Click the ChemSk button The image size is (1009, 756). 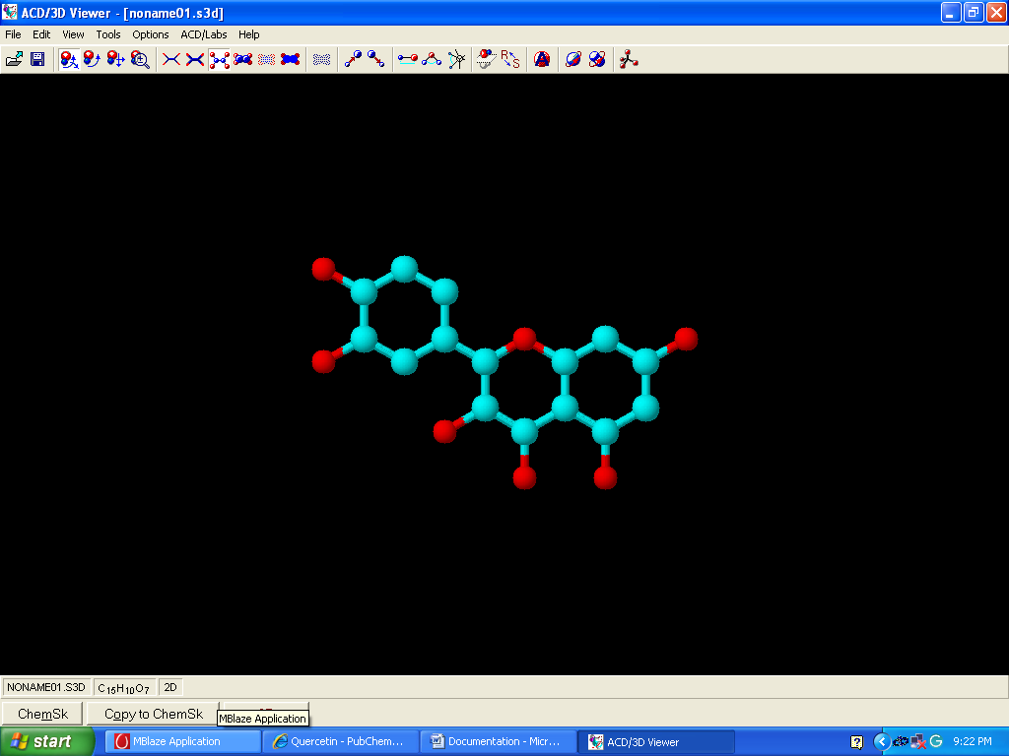click(x=43, y=714)
